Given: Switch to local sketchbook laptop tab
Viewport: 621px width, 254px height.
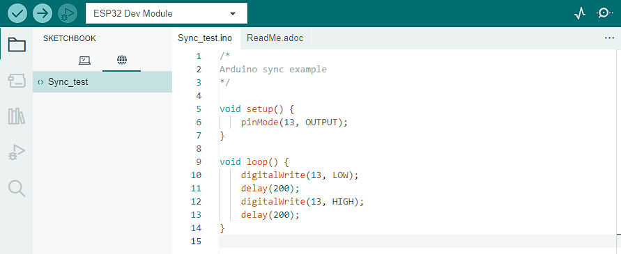Looking at the screenshot, I should [x=84, y=60].
